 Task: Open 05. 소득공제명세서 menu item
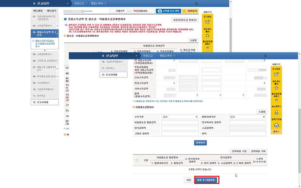coord(44,54)
